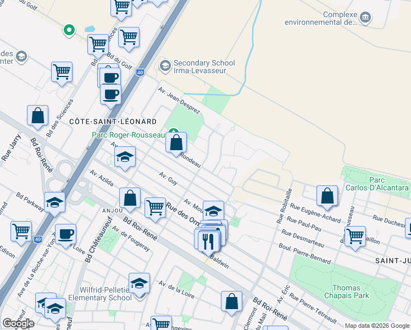Open the restaurant fork and knife marker
The width and height of the screenshot is (411, 330).
coord(209,242)
